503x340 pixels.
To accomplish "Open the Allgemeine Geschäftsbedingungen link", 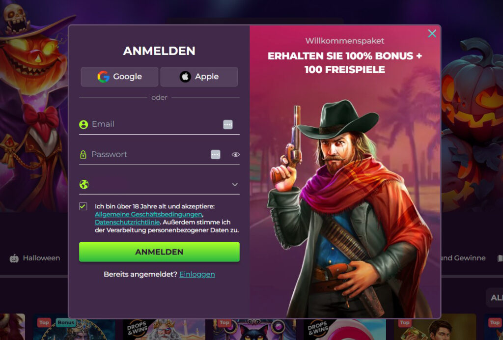I will click(148, 214).
